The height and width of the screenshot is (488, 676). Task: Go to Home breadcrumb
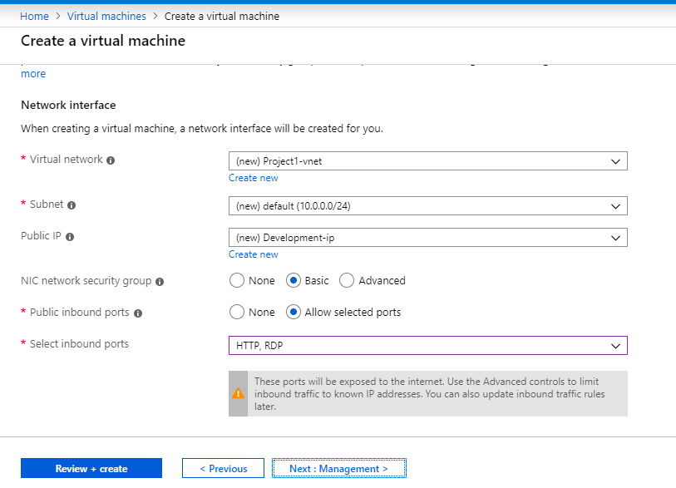(34, 16)
